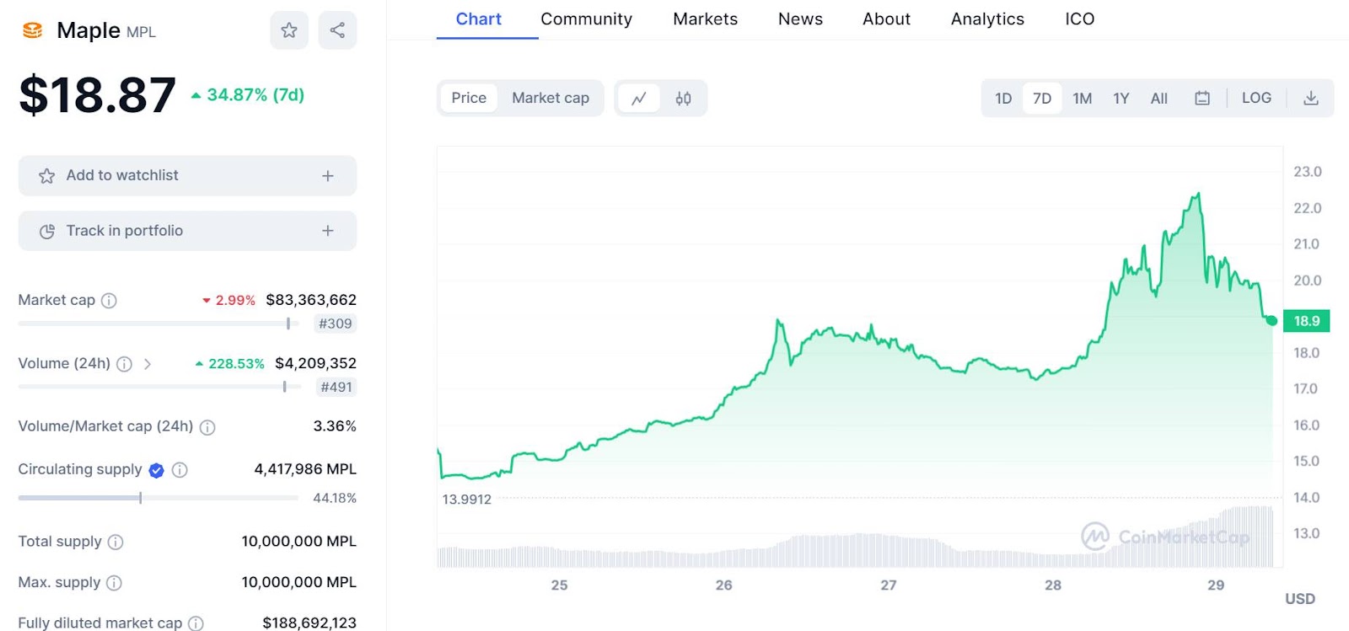Toggle Price chart mode
The image size is (1349, 631).
[x=469, y=98]
